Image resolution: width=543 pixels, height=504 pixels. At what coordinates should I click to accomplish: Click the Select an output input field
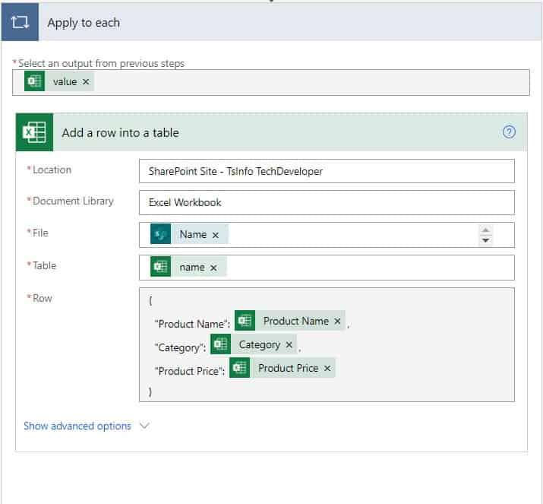coord(271,82)
